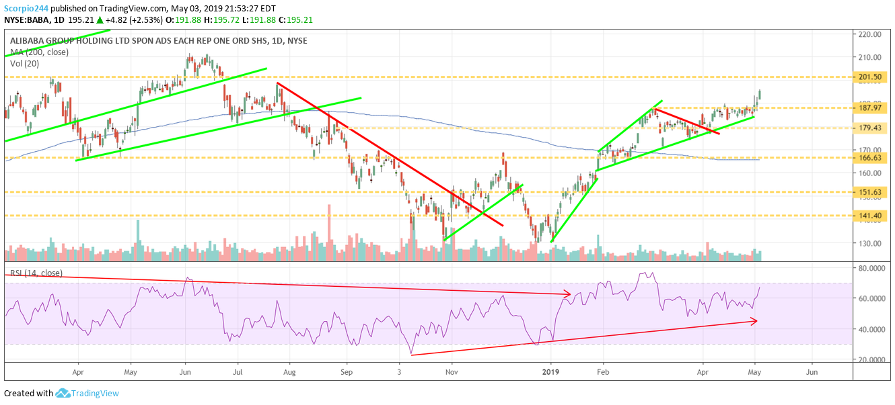The height and width of the screenshot is (405, 895).
Task: Click the 141.40 price level label
Action: [870, 216]
